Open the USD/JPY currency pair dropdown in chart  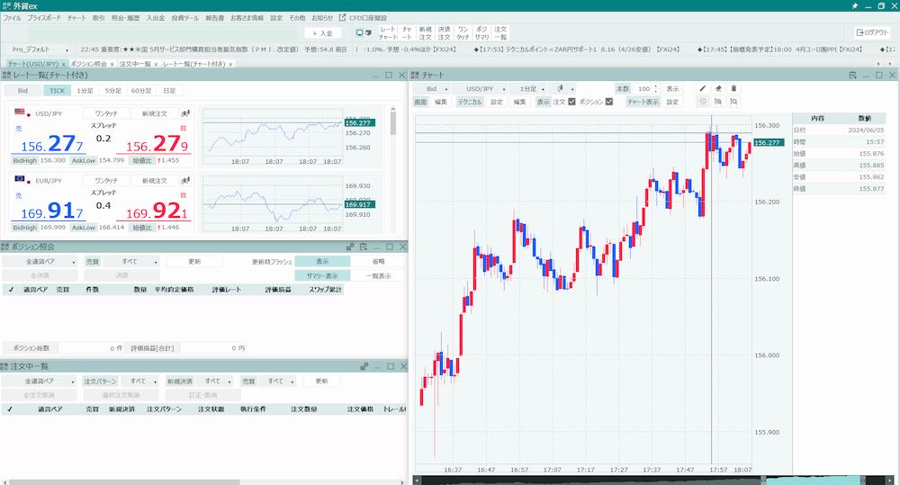481,89
